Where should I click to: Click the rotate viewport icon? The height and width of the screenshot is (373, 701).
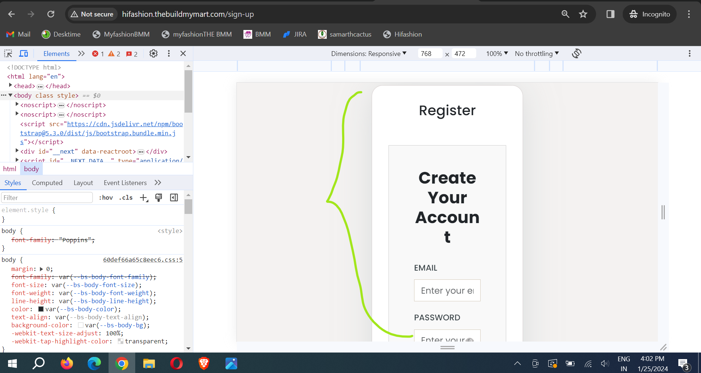pos(576,54)
